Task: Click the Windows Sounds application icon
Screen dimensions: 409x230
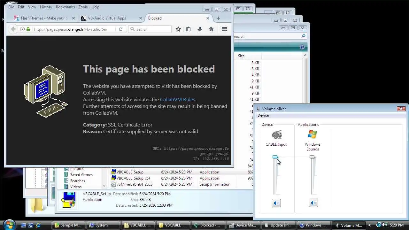Action: coord(312,134)
